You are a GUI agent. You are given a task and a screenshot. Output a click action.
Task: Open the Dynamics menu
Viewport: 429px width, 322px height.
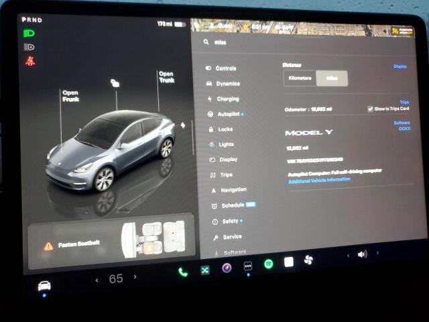223,83
